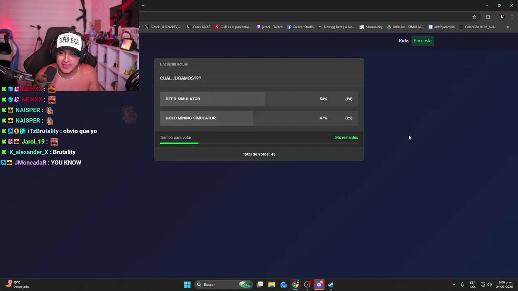This screenshot has width=518, height=291.
Task: Restore down the browser window
Action: pyautogui.click(x=499, y=5)
